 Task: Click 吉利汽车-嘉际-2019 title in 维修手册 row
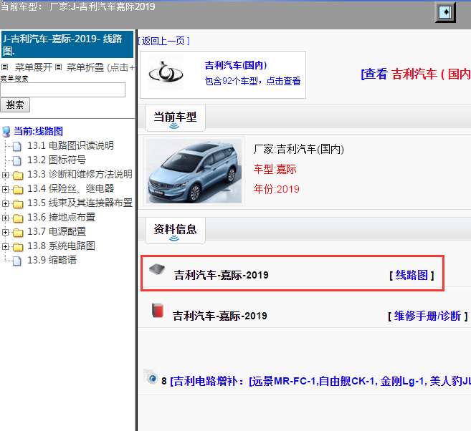(x=220, y=316)
